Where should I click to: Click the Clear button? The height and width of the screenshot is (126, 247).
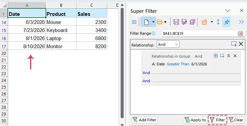point(236,120)
